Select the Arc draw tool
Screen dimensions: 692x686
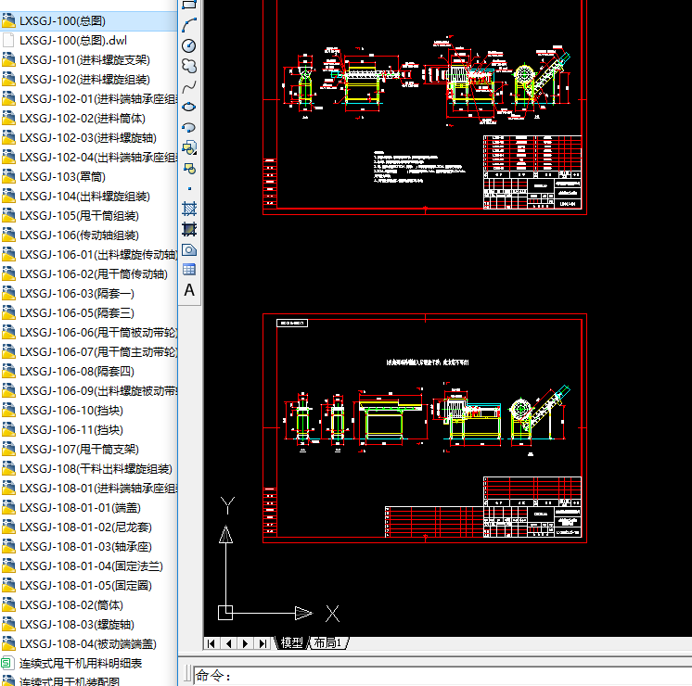189,25
